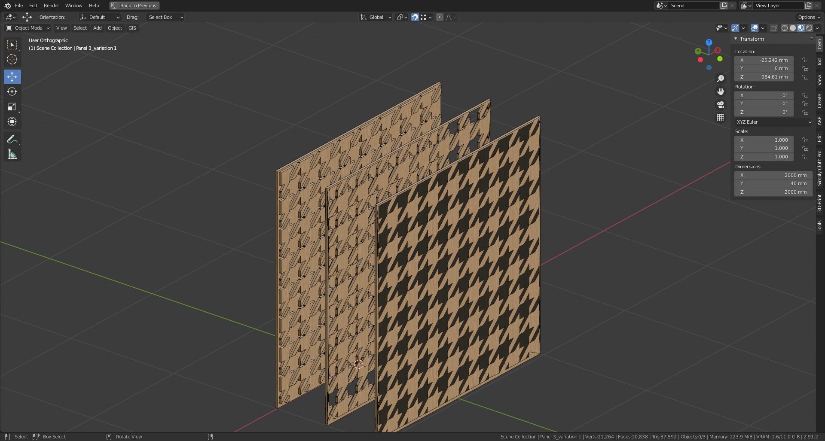Open the editor type selector icon

pos(10,17)
